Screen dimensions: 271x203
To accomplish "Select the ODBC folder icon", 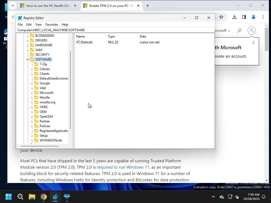I will pos(36,107).
